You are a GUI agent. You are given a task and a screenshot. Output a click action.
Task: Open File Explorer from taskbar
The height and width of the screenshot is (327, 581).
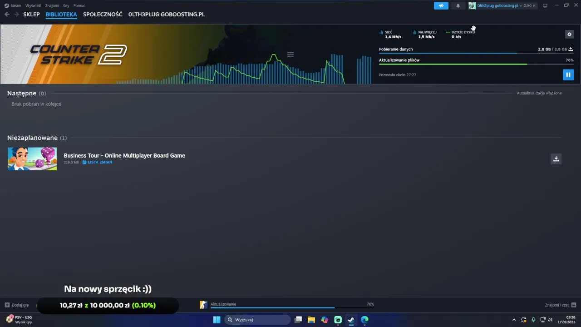coord(311,320)
